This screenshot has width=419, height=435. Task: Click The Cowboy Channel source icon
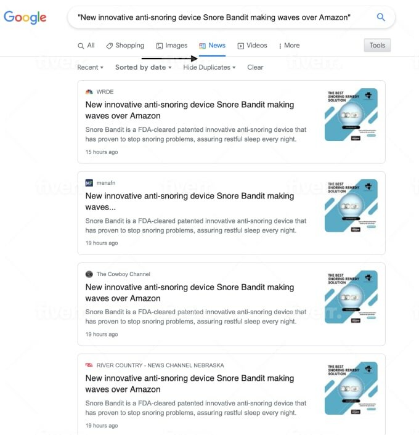point(89,274)
